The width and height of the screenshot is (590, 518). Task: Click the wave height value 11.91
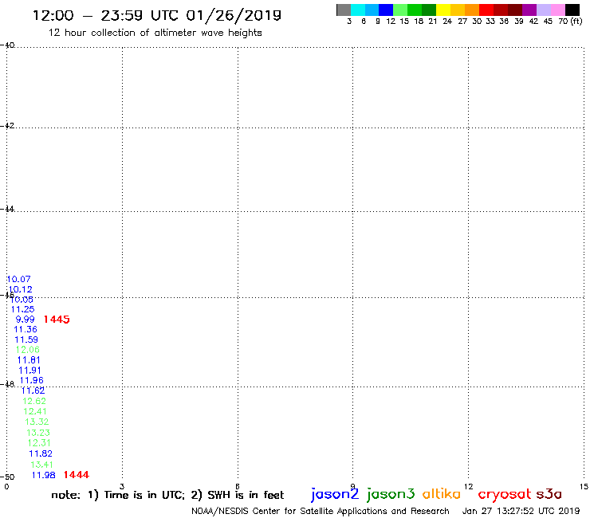29,370
